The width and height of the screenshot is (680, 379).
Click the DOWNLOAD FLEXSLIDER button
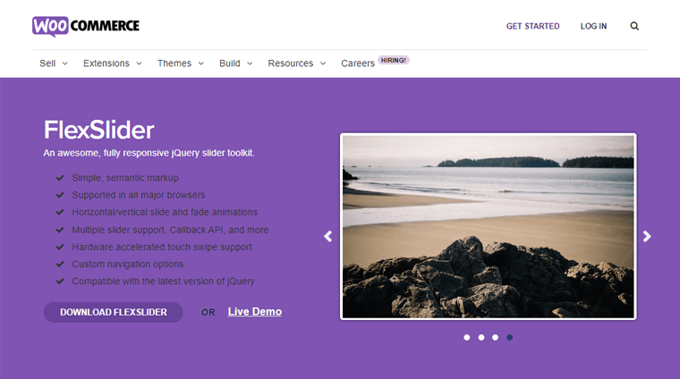point(114,312)
